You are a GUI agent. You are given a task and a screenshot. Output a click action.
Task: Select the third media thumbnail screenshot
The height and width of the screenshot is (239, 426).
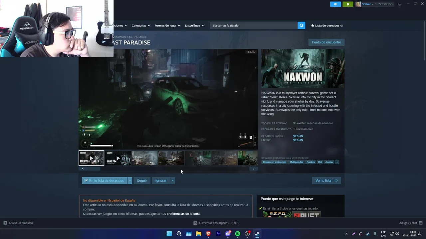click(x=144, y=158)
